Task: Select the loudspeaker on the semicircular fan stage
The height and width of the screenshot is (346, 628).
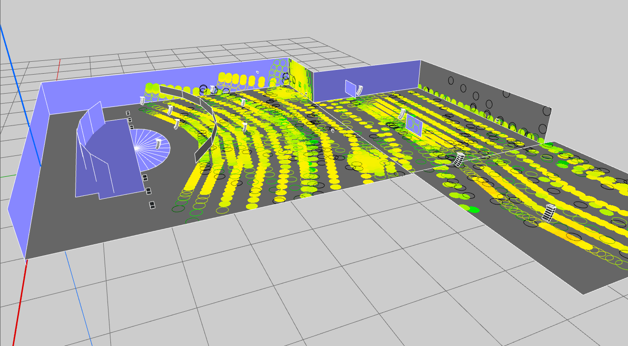Action: click(157, 144)
